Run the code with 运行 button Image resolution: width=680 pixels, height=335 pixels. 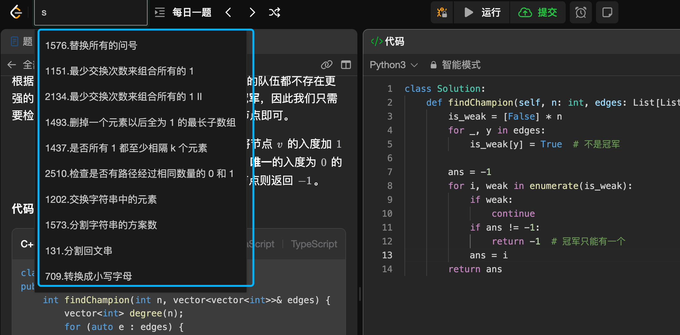(x=482, y=13)
